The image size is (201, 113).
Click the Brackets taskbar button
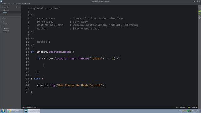click(x=31, y=111)
